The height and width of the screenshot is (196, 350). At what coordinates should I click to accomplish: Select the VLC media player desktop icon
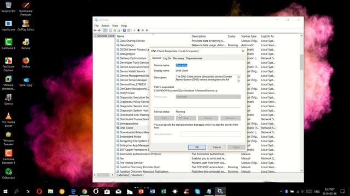coord(9,120)
